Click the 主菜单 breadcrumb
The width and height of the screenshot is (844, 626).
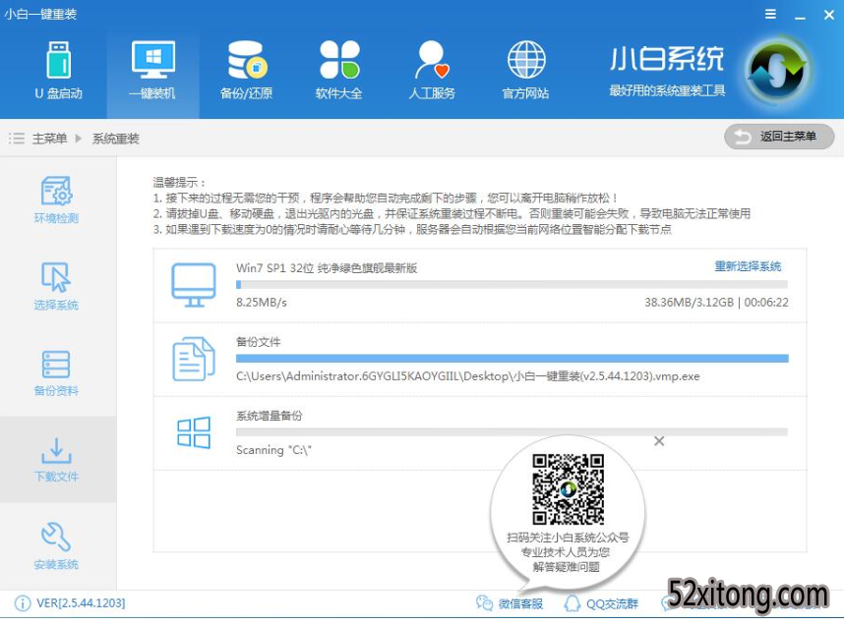49,139
